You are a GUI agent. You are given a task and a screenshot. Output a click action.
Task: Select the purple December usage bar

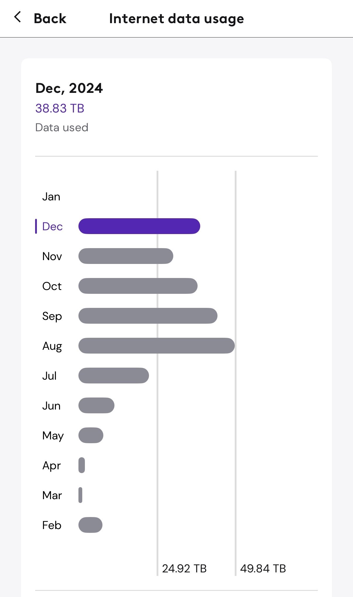point(139,226)
